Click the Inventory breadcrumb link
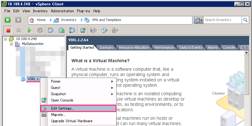 point(69,20)
